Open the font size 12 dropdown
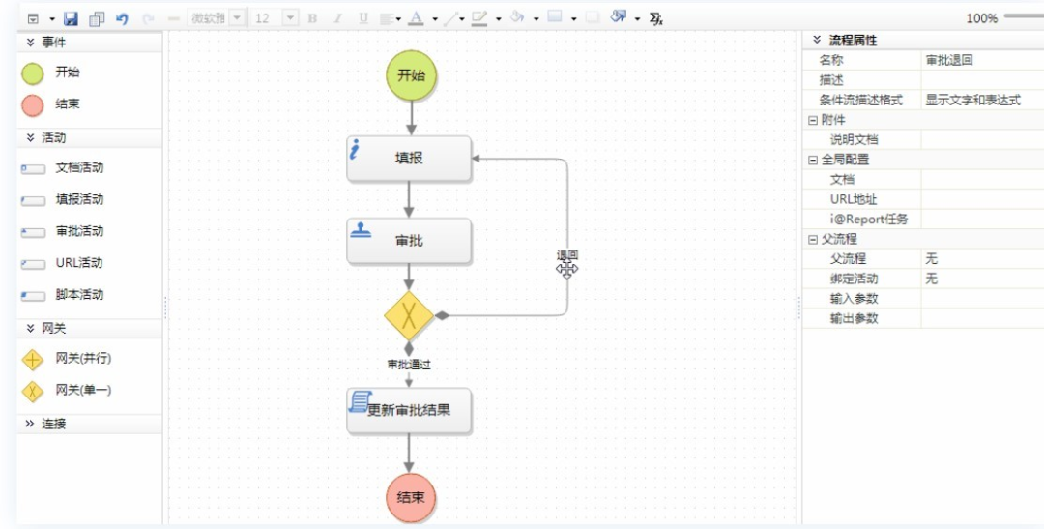Screen dimensions: 1044x529 click(x=290, y=18)
